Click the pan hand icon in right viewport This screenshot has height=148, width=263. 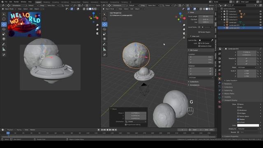tap(184, 29)
